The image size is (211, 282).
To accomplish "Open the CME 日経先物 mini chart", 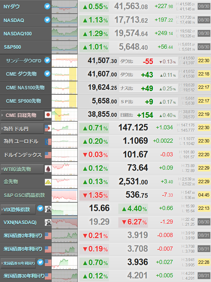I will pos(64,114).
